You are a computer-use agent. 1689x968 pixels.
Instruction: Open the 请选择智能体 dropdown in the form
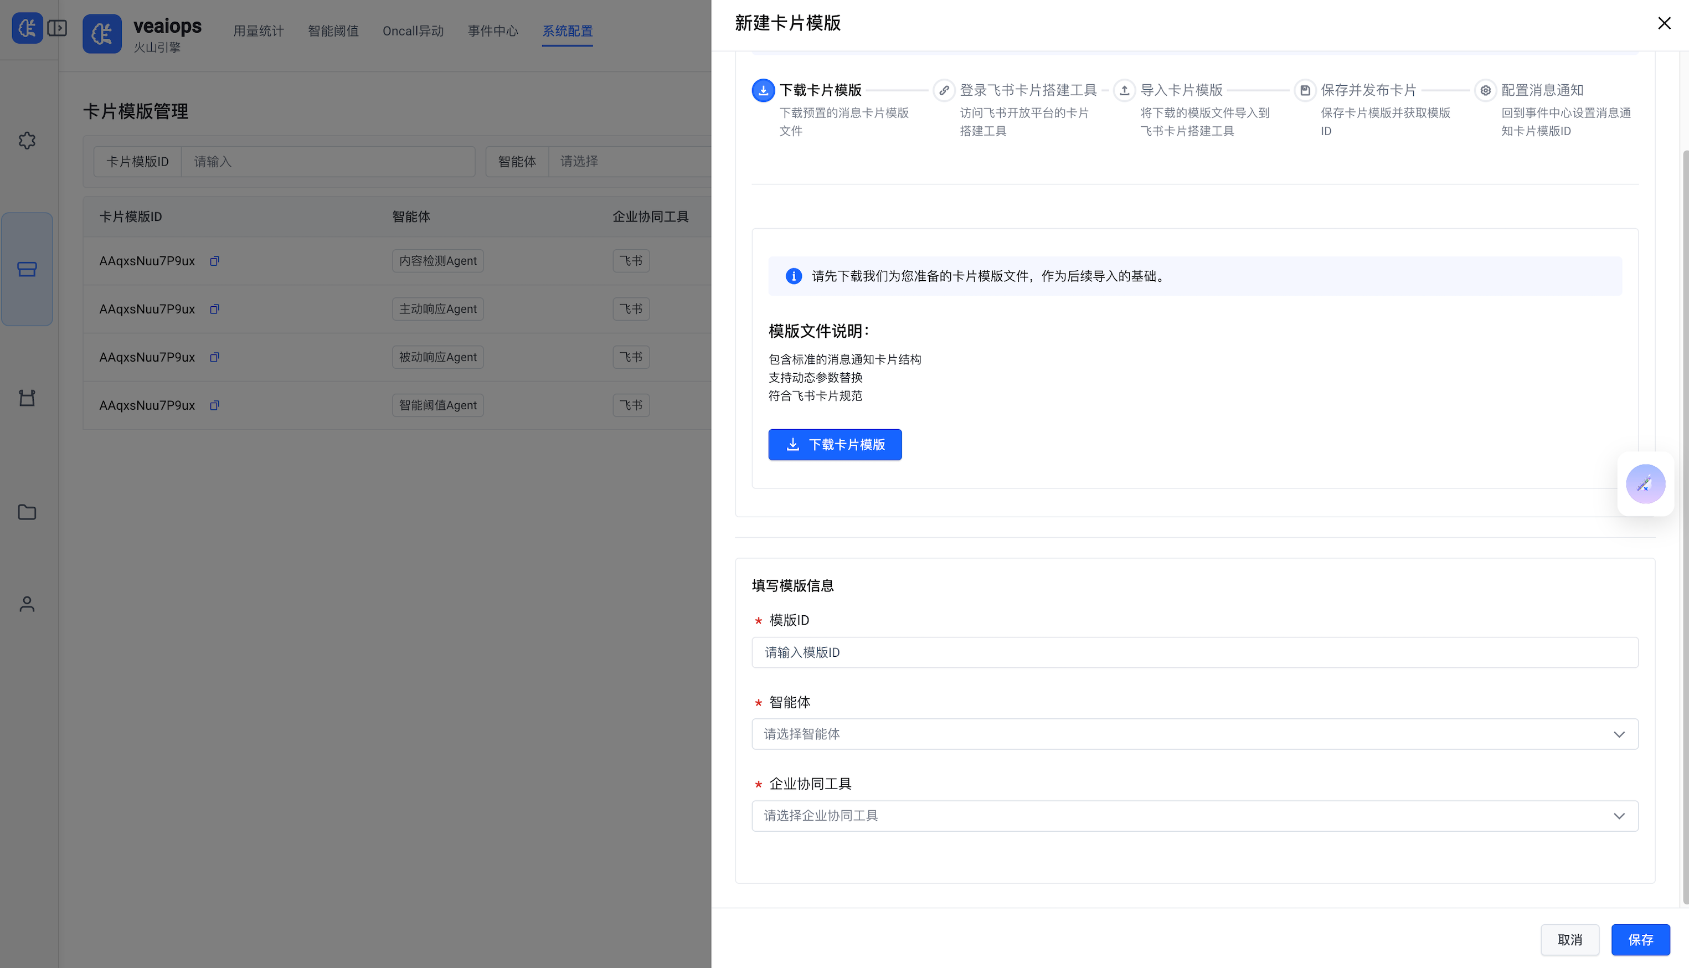(x=1194, y=733)
